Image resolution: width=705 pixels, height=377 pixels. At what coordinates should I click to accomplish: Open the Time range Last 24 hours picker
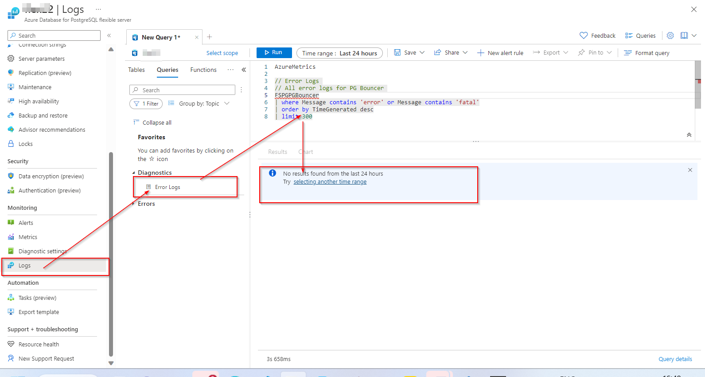(339, 53)
